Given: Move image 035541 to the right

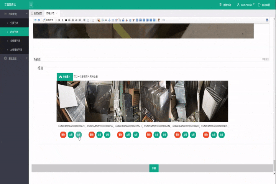Looking at the screenshot, I should [136, 135].
